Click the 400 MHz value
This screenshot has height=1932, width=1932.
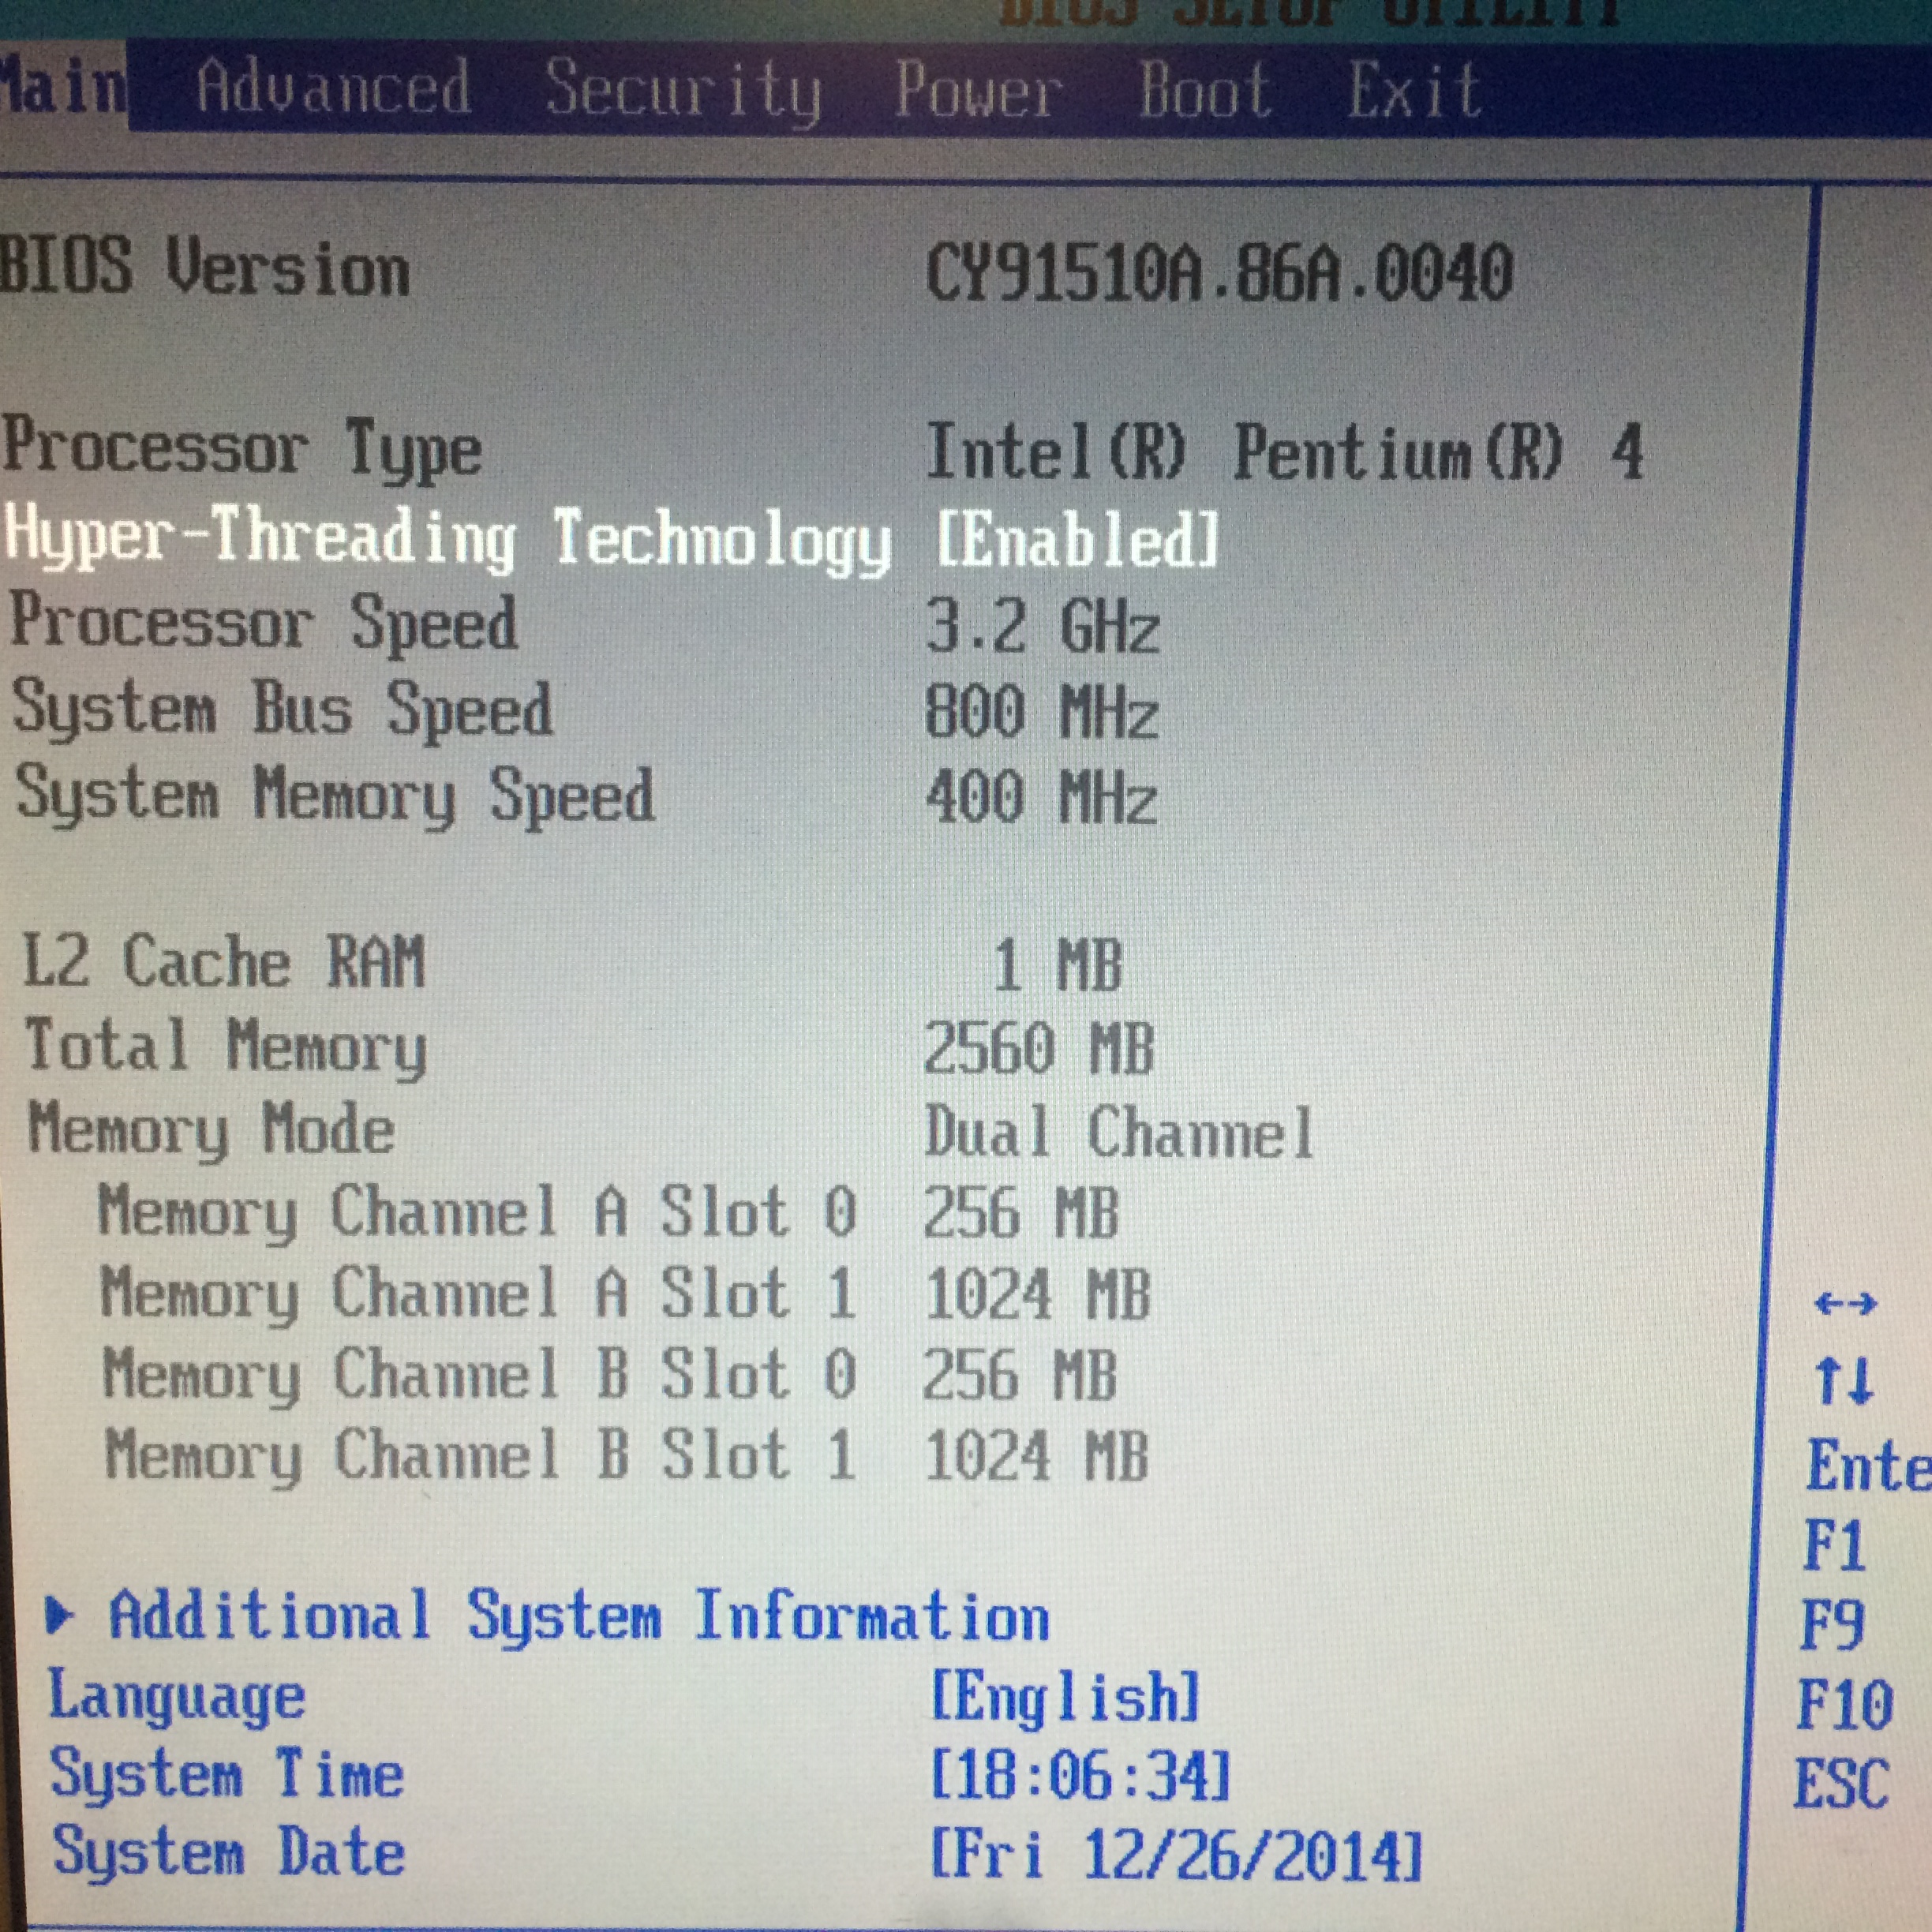click(x=1041, y=797)
